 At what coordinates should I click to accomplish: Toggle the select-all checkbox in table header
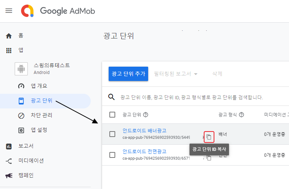click(x=112, y=115)
